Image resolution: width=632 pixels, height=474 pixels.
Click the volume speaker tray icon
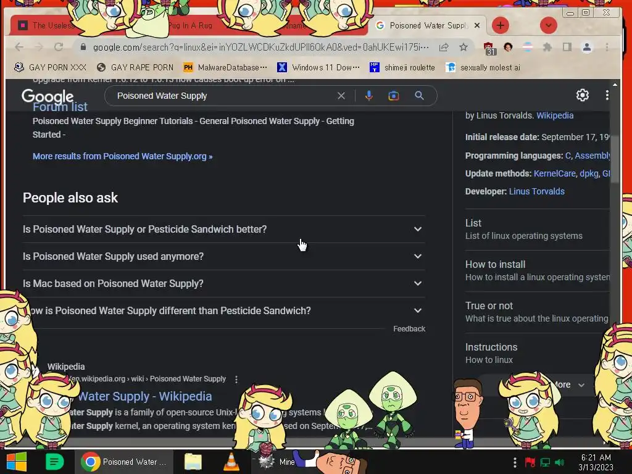pyautogui.click(x=559, y=462)
